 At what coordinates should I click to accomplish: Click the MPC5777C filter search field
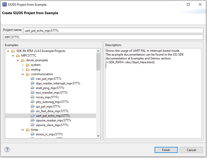103,37
